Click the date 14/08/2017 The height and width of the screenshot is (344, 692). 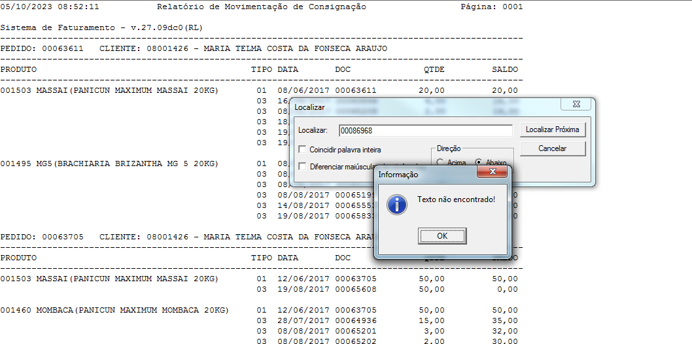[x=303, y=205]
